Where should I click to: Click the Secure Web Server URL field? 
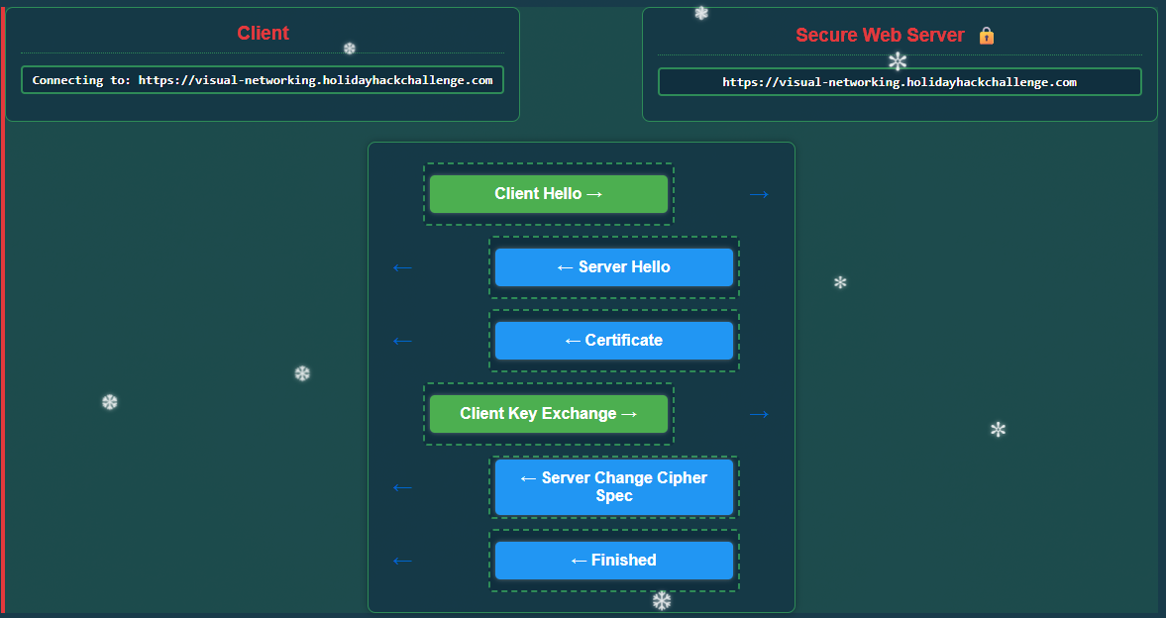tap(900, 82)
